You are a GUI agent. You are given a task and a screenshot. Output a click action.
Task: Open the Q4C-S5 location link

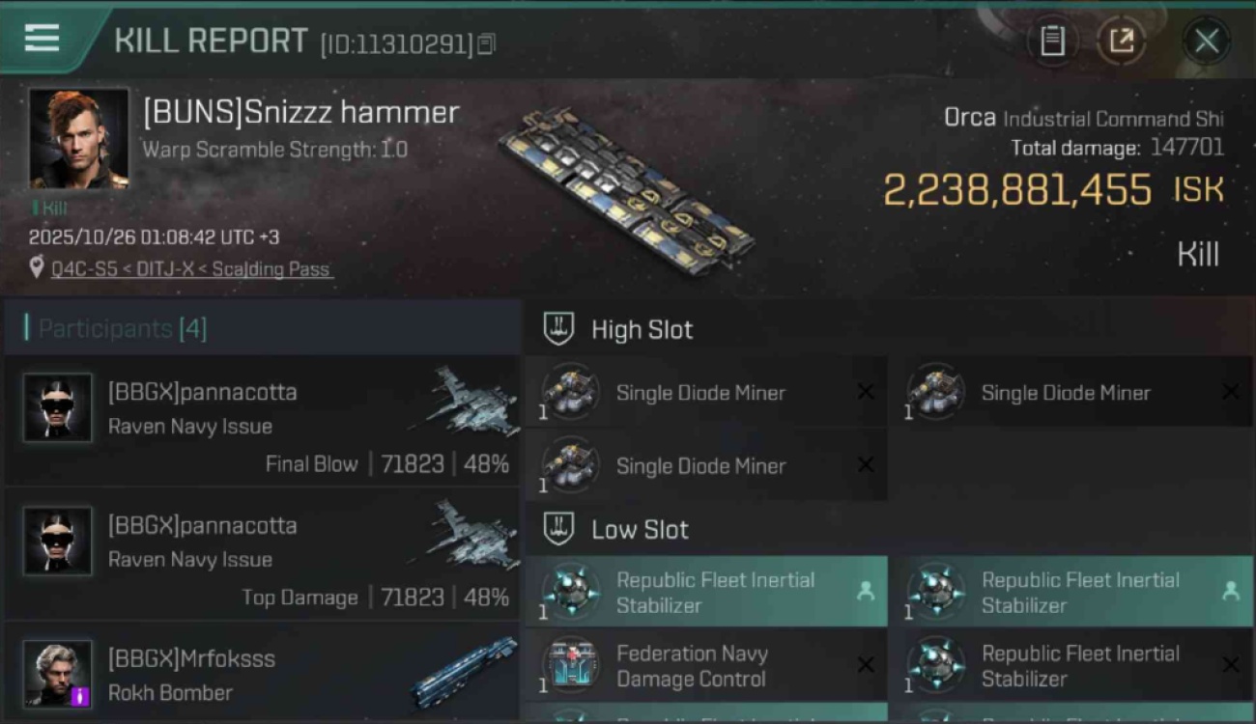click(190, 269)
